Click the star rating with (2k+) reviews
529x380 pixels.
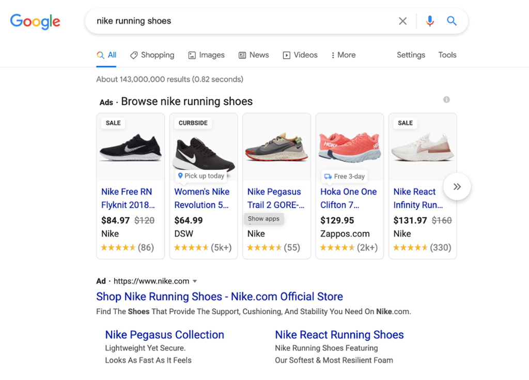349,247
